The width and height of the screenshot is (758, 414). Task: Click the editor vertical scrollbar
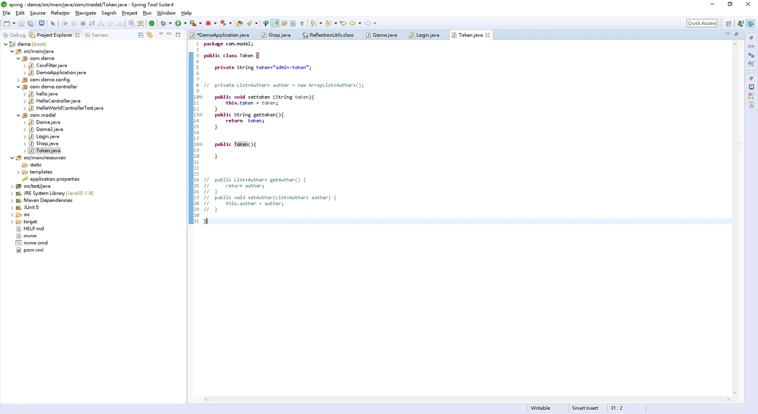[x=735, y=218]
